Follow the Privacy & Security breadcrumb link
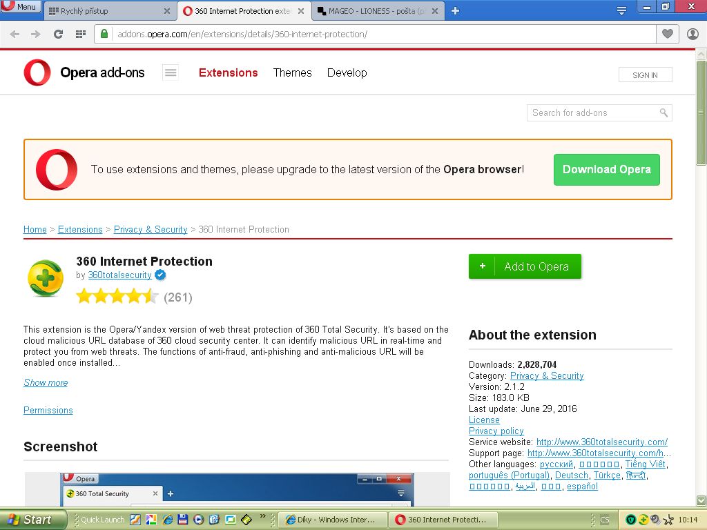The image size is (707, 530). tap(151, 229)
